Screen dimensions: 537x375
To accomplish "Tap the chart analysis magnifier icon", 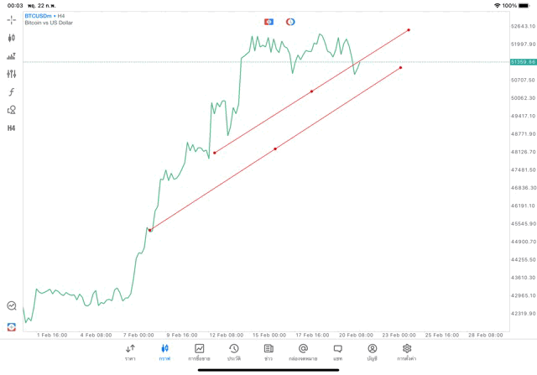I will 12,306.
